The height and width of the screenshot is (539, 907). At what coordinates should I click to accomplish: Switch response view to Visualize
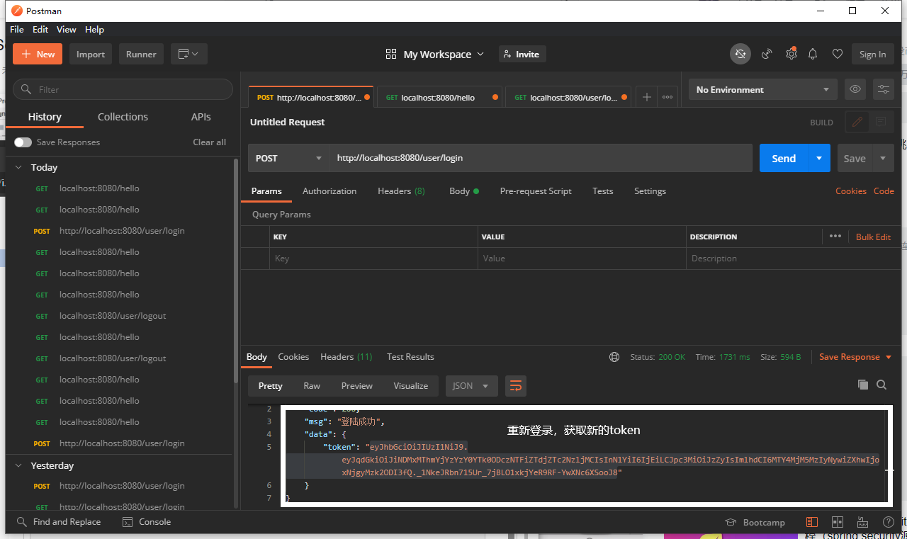click(411, 386)
